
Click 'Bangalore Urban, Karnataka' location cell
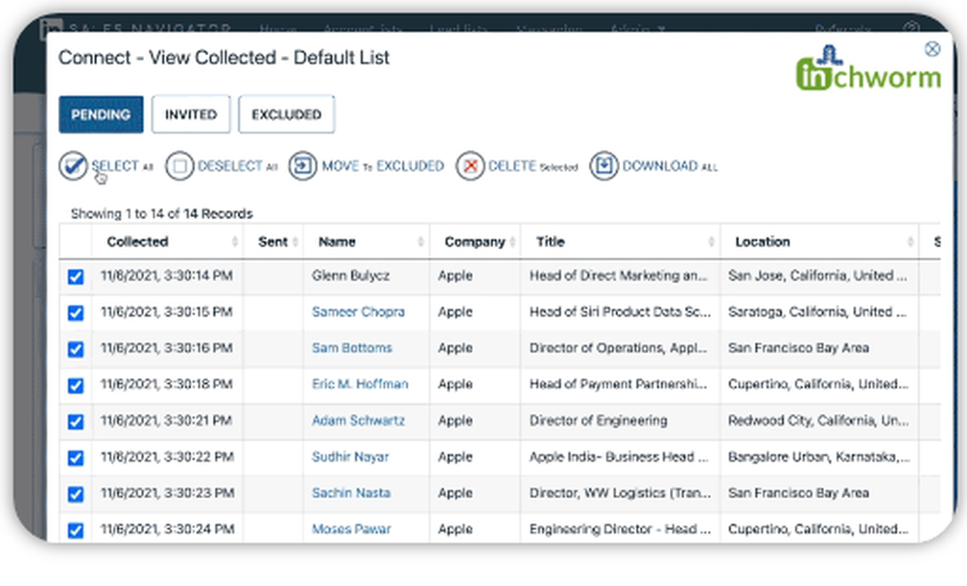pos(819,457)
